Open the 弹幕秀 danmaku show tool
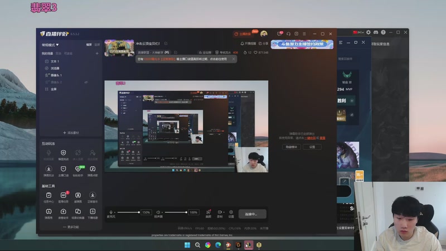The height and width of the screenshot is (251, 446). coord(49,211)
